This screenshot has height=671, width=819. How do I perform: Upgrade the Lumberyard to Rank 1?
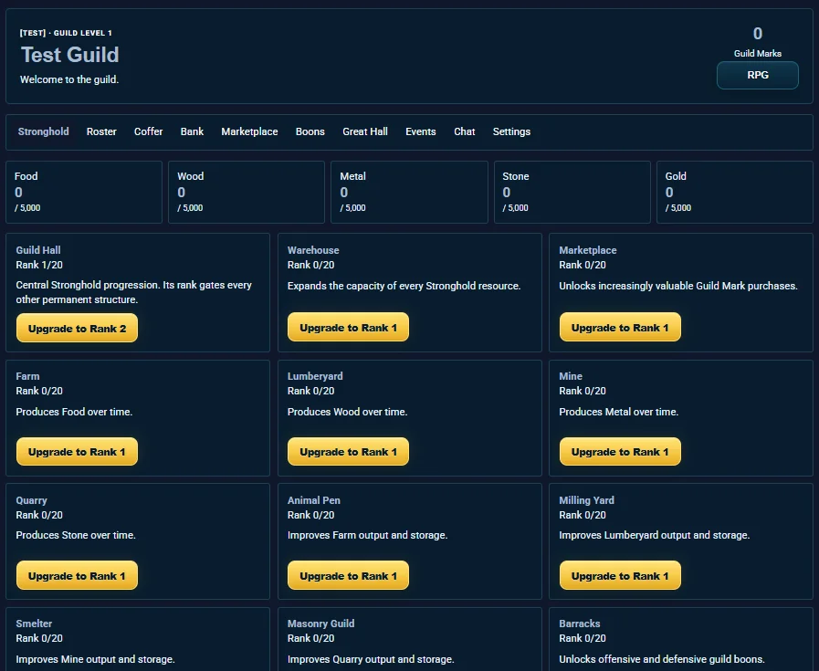tap(349, 452)
